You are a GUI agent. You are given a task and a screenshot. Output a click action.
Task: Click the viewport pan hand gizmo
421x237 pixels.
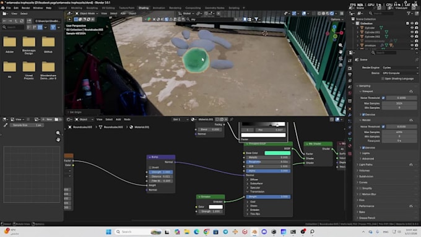341,51
